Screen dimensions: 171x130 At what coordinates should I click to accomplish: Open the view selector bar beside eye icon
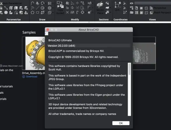coord(153,3)
